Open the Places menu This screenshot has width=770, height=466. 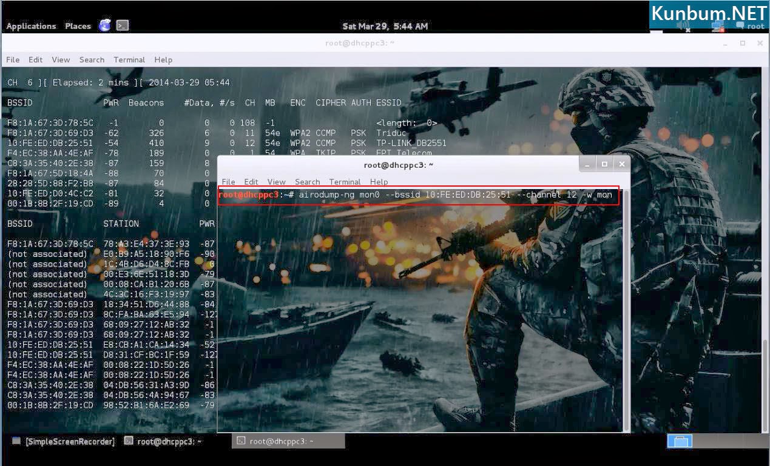[78, 26]
